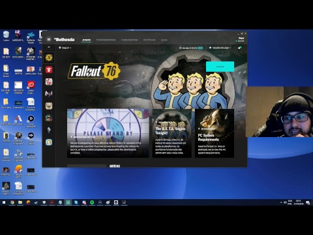
Task: Open The B.E.T.A. Begins Tonight news card
Action: (x=172, y=133)
